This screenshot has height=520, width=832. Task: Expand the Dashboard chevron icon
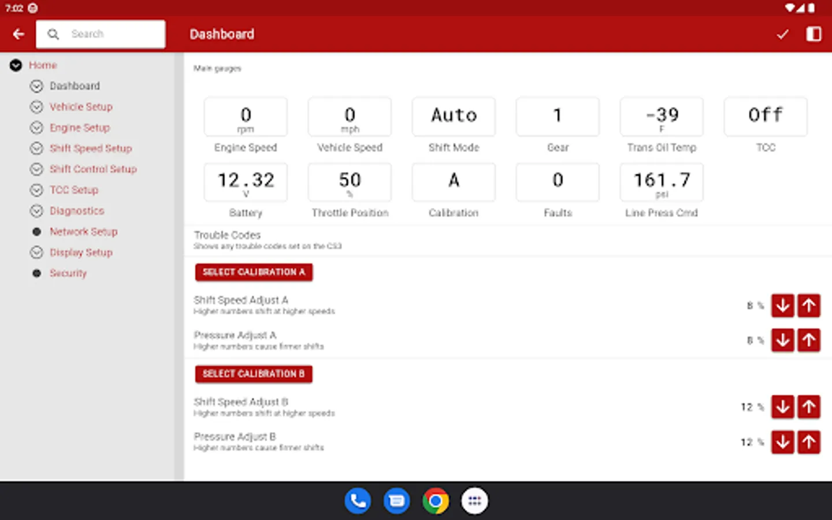pyautogui.click(x=36, y=86)
